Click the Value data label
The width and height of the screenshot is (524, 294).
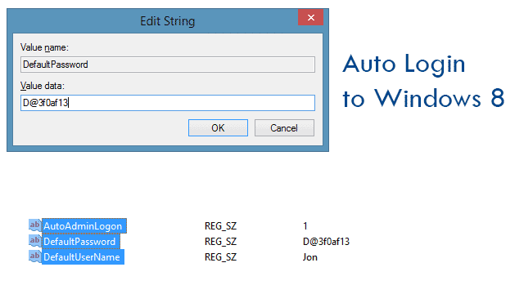pos(43,86)
